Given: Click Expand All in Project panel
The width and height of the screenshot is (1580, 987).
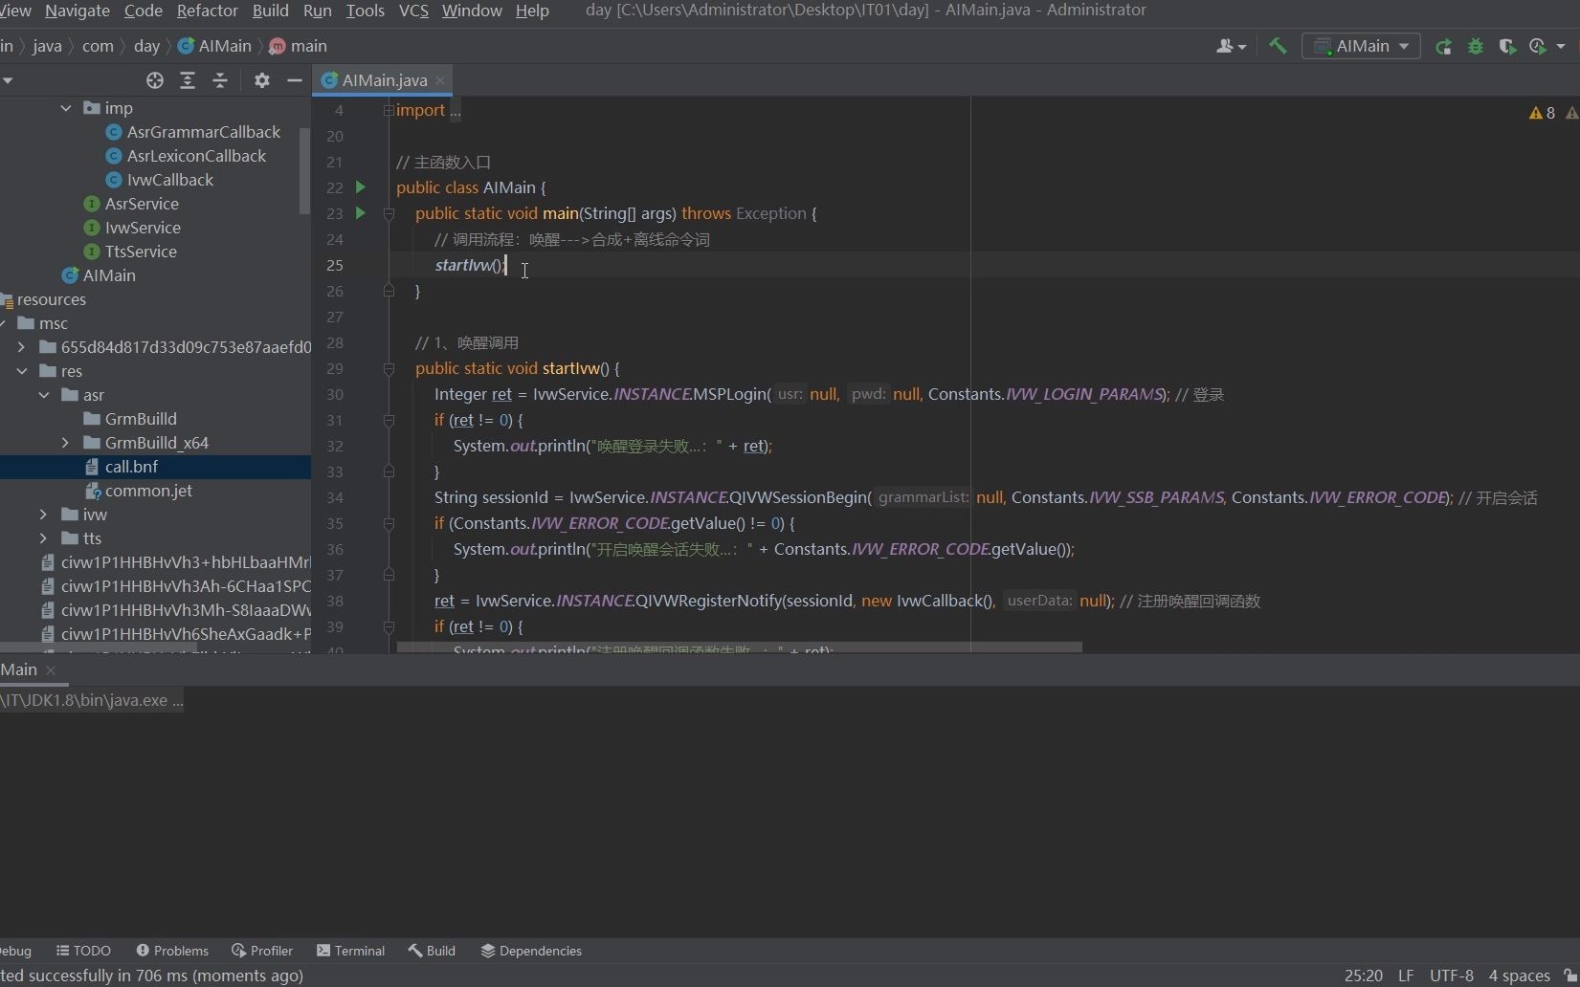Looking at the screenshot, I should 188,80.
